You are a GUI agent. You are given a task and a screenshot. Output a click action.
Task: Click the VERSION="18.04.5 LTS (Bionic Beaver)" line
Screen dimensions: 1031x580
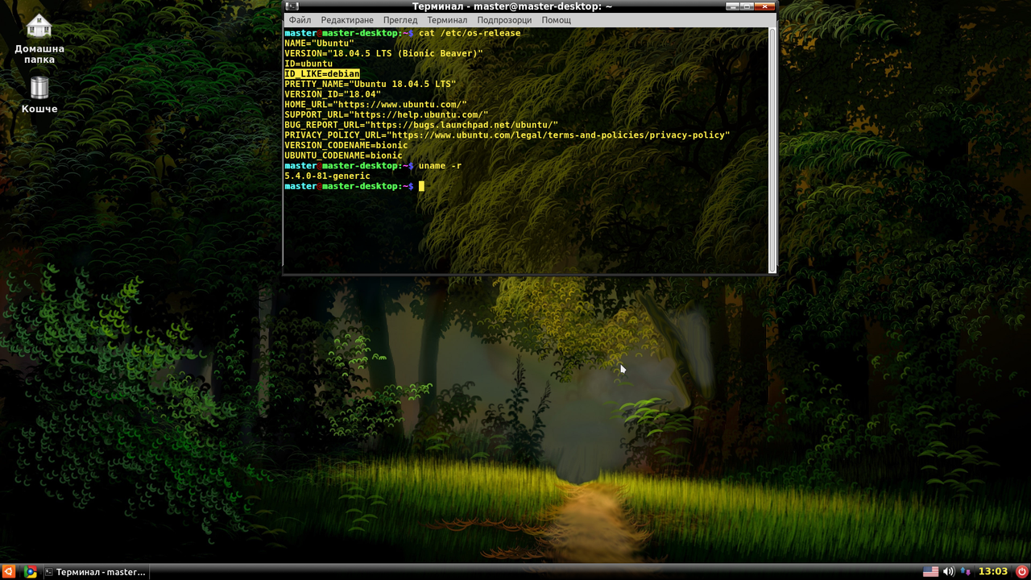pos(383,54)
